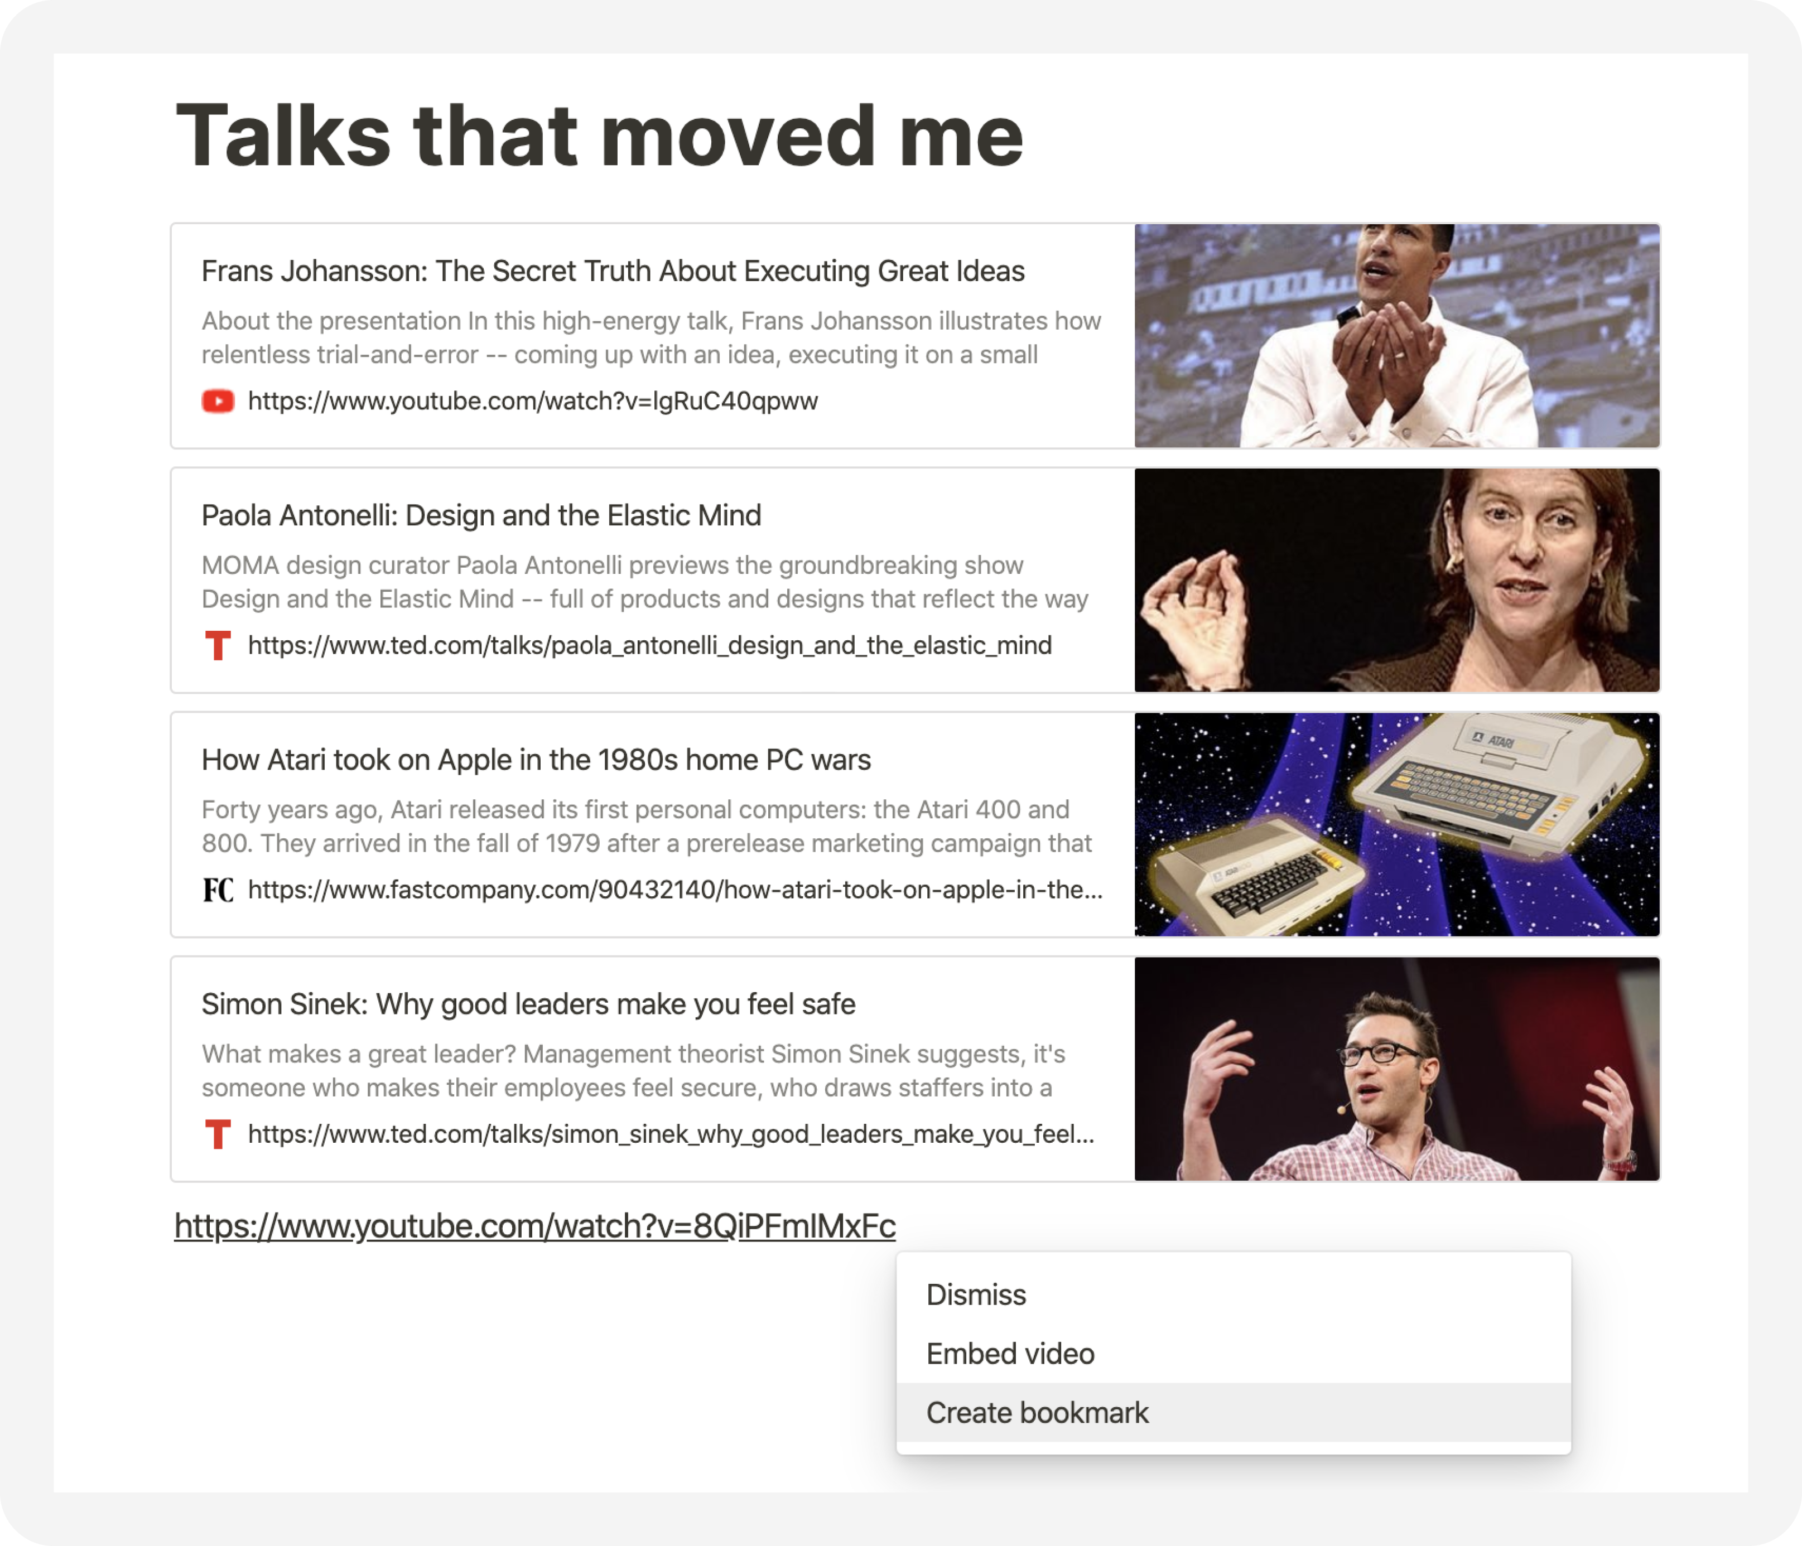
Task: Choose Dismiss in the paste menu
Action: [1233, 1294]
